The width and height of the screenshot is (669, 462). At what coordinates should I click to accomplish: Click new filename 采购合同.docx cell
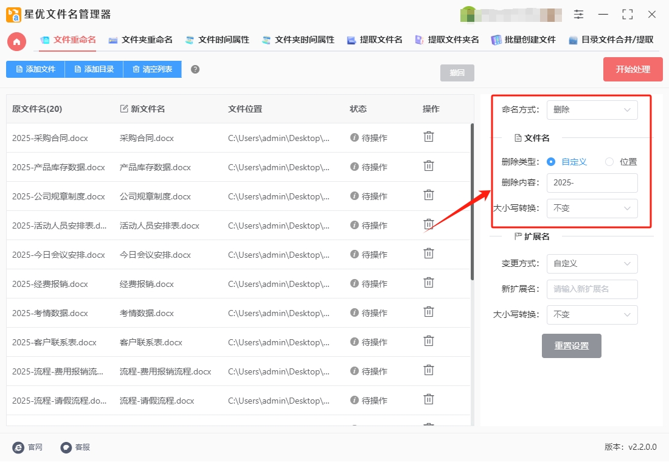(x=147, y=138)
